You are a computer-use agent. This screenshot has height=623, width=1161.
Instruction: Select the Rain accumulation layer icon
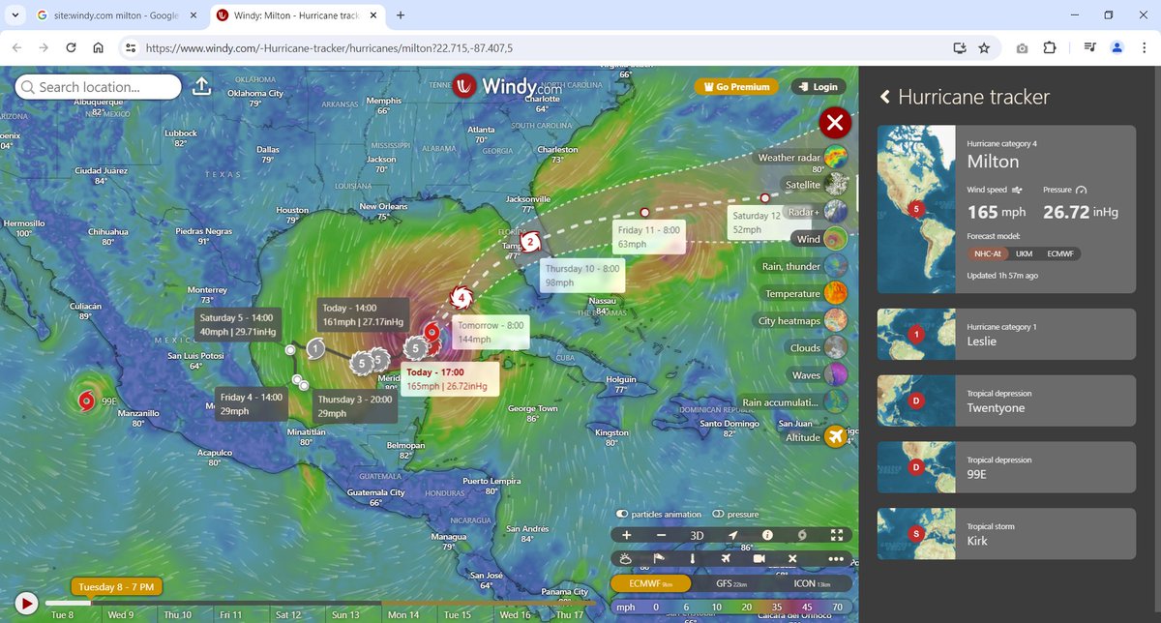click(836, 401)
